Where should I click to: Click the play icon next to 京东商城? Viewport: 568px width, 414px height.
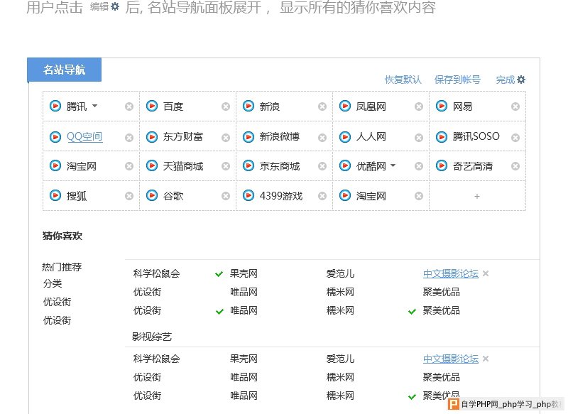pyautogui.click(x=248, y=166)
